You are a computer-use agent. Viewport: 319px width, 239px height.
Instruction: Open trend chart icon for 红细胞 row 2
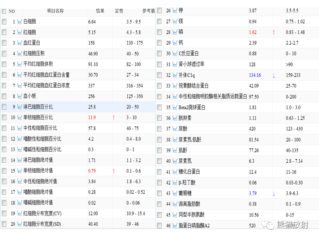pyautogui.click(x=20, y=32)
